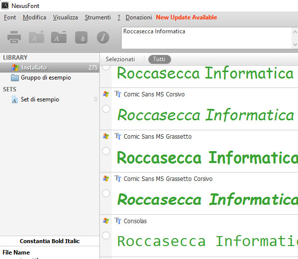Open the Strumenti menu
This screenshot has height=259, width=298.
tap(98, 17)
